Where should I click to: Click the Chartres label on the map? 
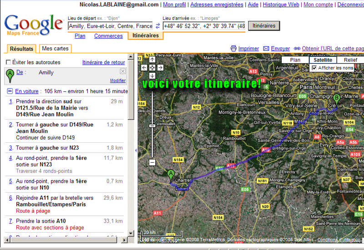coord(183,180)
